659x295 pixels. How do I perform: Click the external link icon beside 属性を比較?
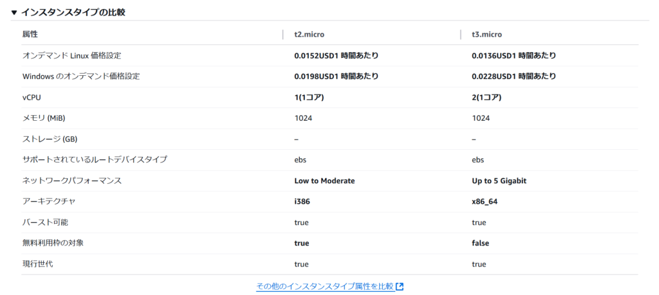click(400, 287)
